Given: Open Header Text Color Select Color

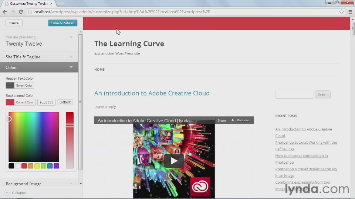Looking at the screenshot, I should pos(20,85).
